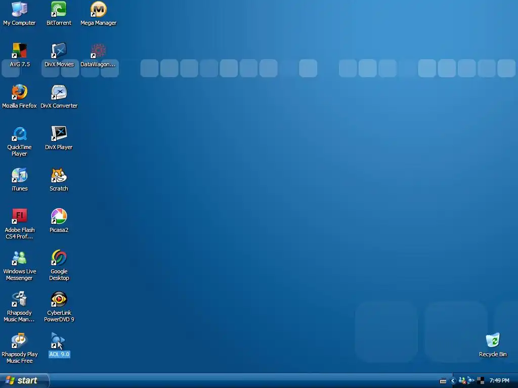The image size is (518, 388).
Task: Expand hidden system tray icons
Action: pyautogui.click(x=453, y=381)
